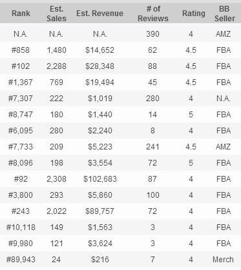Sort by # of Reviews header

tap(153, 14)
